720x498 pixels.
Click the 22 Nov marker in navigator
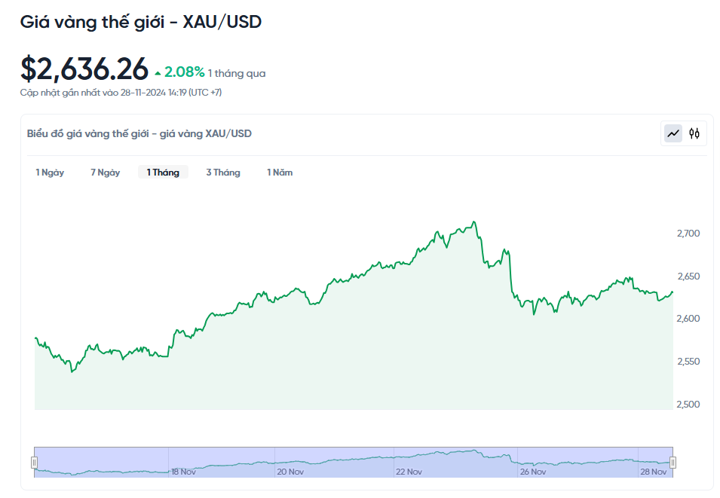[409, 472]
